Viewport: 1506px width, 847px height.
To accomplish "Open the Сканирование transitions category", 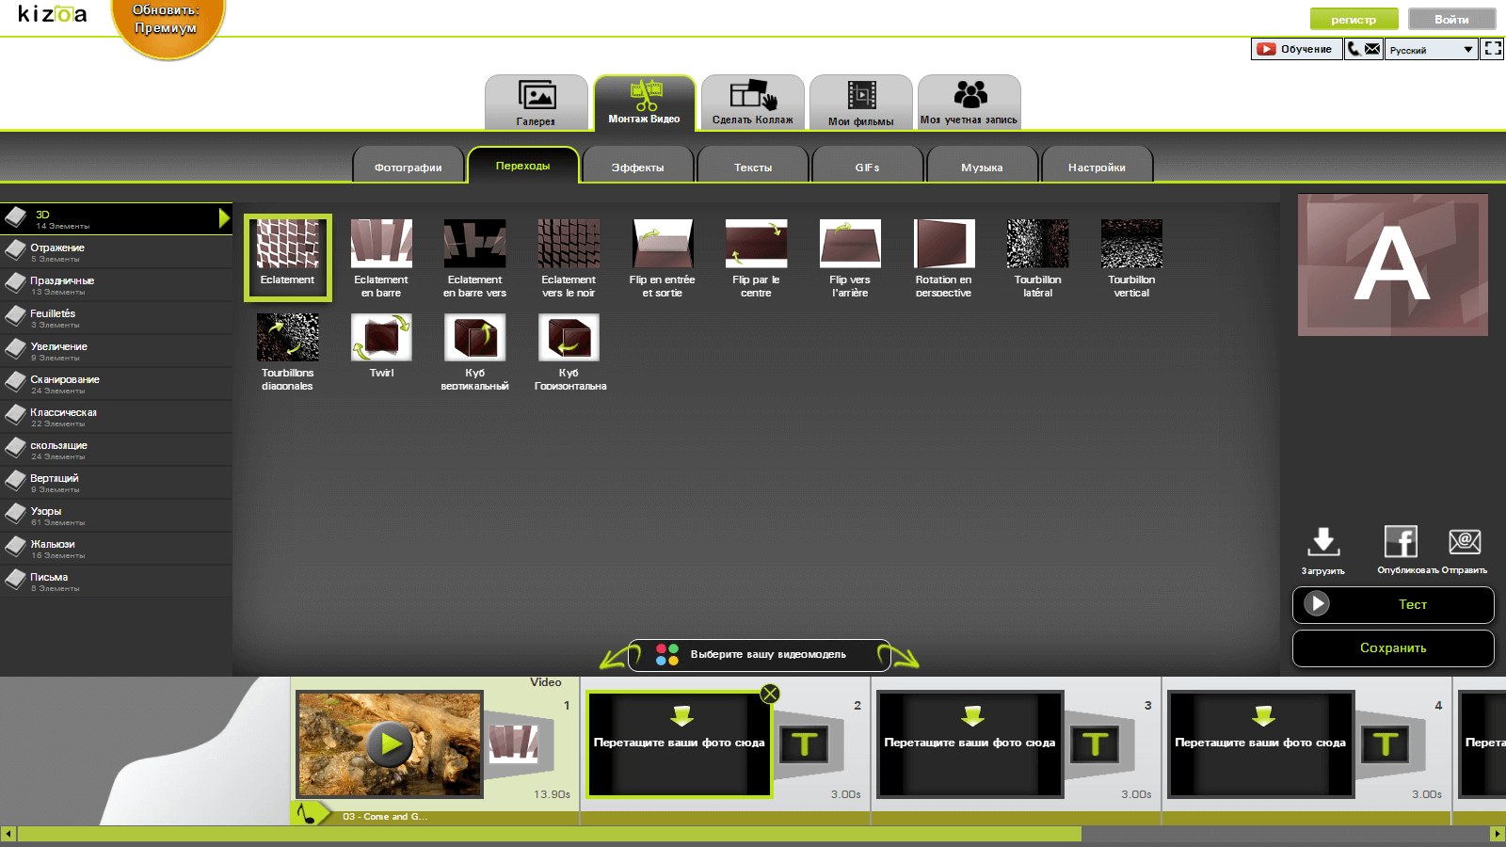I will (x=116, y=384).
